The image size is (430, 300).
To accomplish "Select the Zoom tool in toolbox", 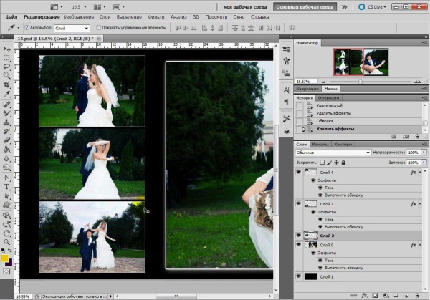I will pos(6,241).
